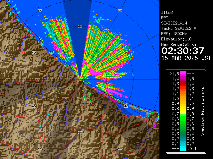The height and width of the screenshot is (159, 213).
Task: Click the '60' range label at upper-right over sea
Action: coord(120,11)
